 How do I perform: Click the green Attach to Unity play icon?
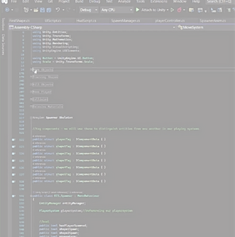(x=138, y=10)
